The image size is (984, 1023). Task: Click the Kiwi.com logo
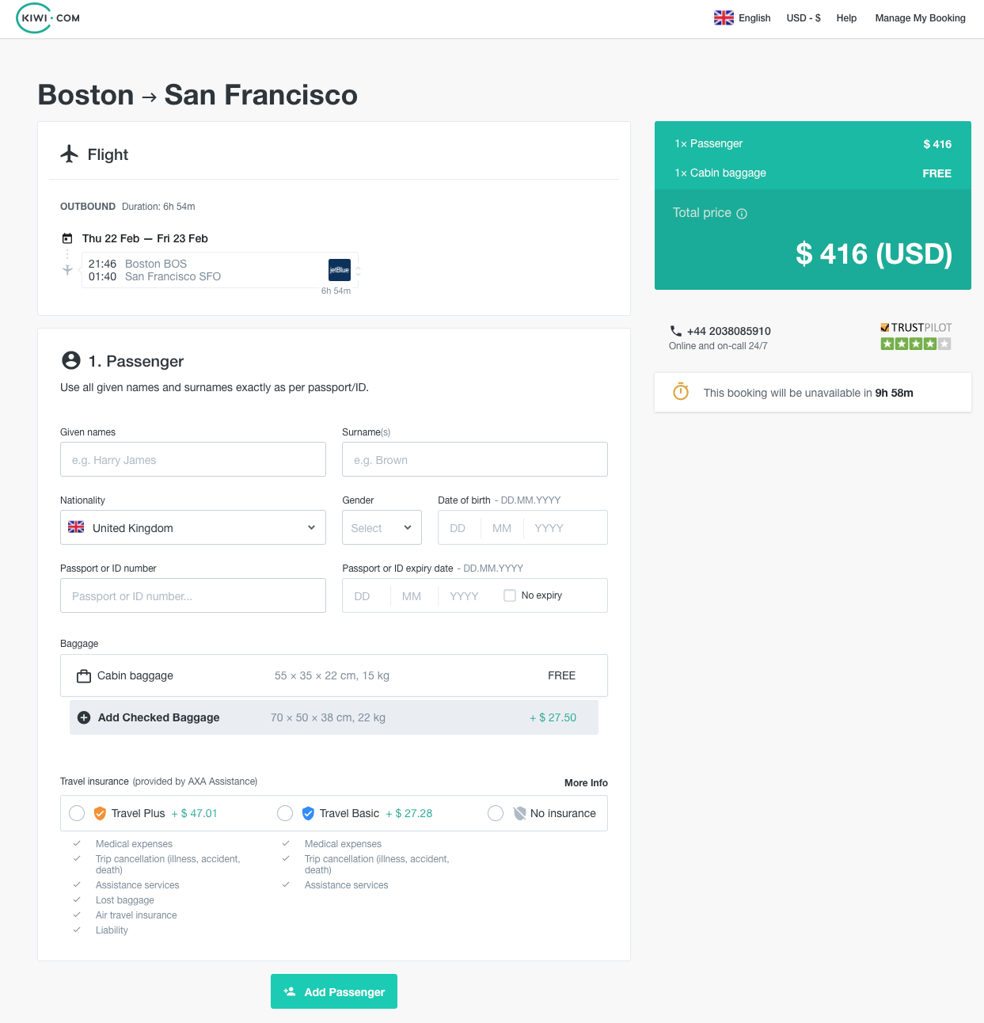pyautogui.click(x=48, y=18)
